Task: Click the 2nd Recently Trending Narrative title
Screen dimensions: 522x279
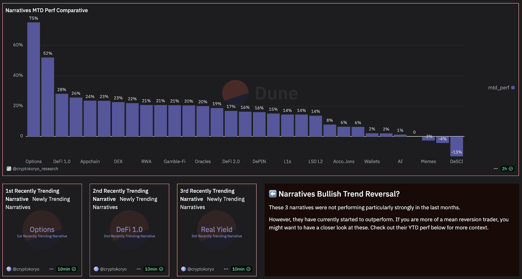Action: click(x=120, y=195)
